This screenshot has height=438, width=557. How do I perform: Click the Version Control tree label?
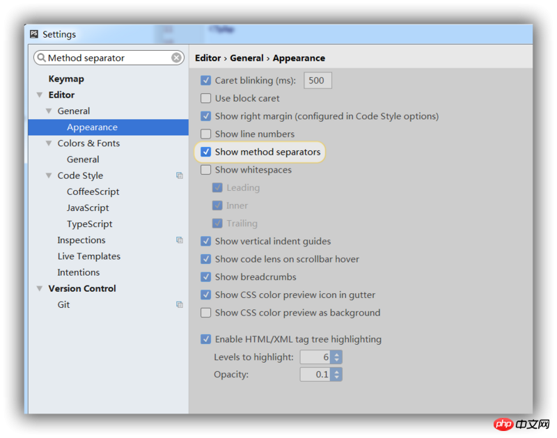(82, 288)
